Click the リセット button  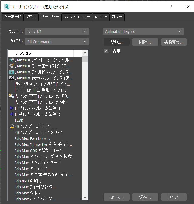[174, 197]
